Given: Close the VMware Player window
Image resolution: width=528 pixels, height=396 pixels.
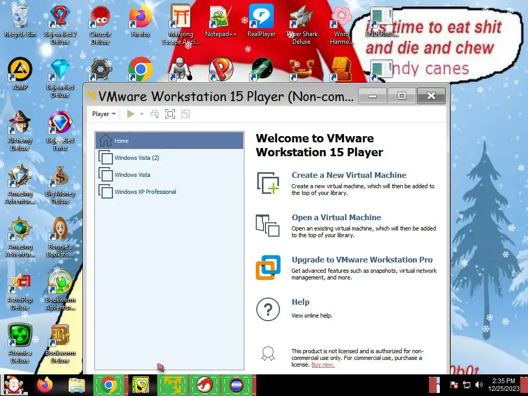Looking at the screenshot, I should tap(431, 96).
